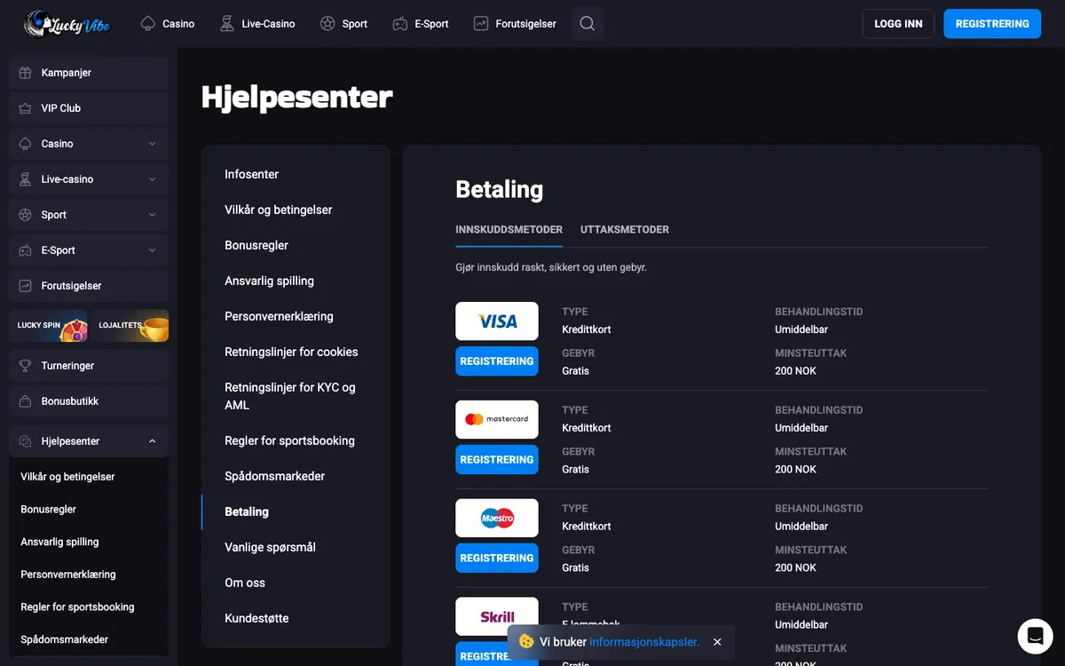Click the Forutsigelser sidebar item
The image size is (1065, 666).
(x=89, y=286)
